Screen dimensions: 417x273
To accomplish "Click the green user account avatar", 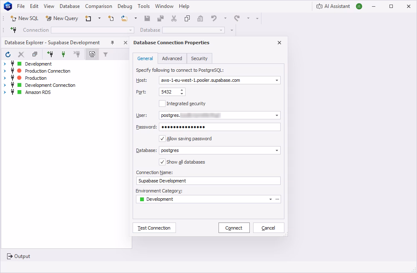I will click(x=359, y=6).
